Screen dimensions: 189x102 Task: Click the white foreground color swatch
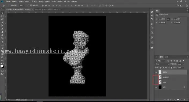(x=2, y=66)
